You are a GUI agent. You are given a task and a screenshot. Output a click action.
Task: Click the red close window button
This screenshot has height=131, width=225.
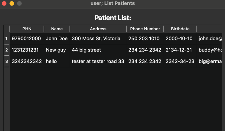(x=4, y=3)
